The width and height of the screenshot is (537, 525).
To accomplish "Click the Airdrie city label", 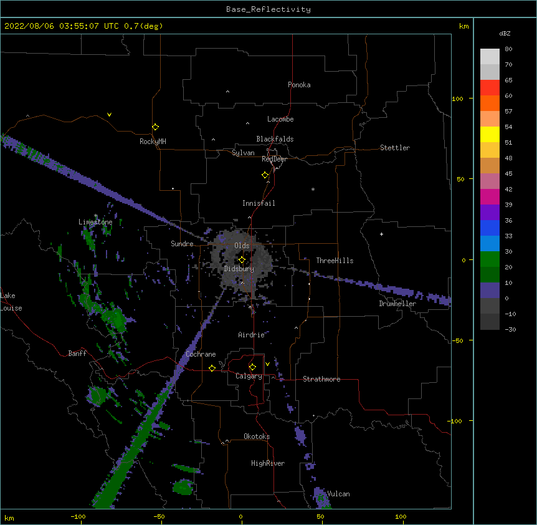I will coord(252,335).
